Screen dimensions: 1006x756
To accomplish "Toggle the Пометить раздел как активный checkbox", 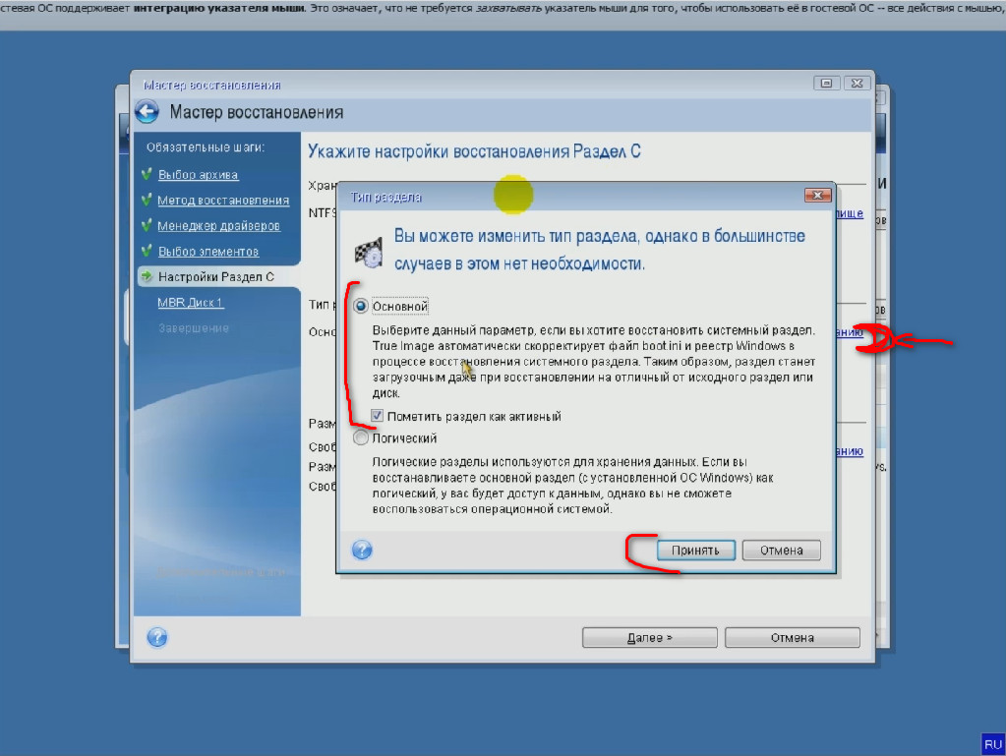I will [378, 417].
